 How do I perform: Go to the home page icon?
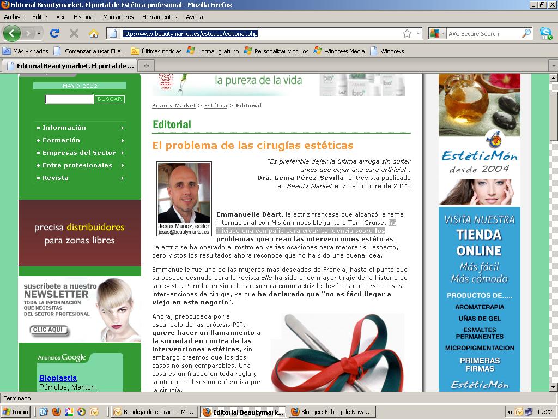pyautogui.click(x=94, y=33)
